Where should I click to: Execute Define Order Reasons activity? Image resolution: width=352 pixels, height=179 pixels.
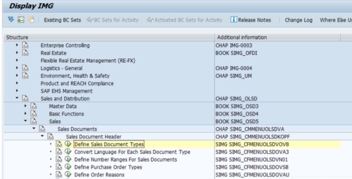click(x=68, y=175)
